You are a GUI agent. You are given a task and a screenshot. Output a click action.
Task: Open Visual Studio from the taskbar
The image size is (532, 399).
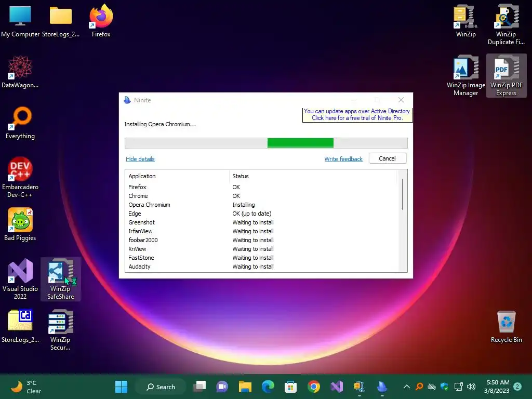pyautogui.click(x=337, y=387)
